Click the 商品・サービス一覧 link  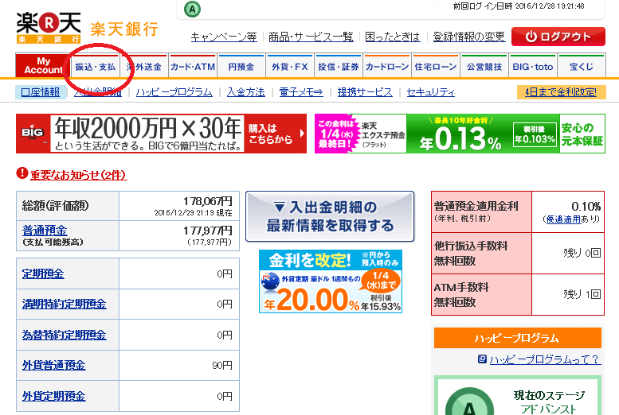[311, 37]
